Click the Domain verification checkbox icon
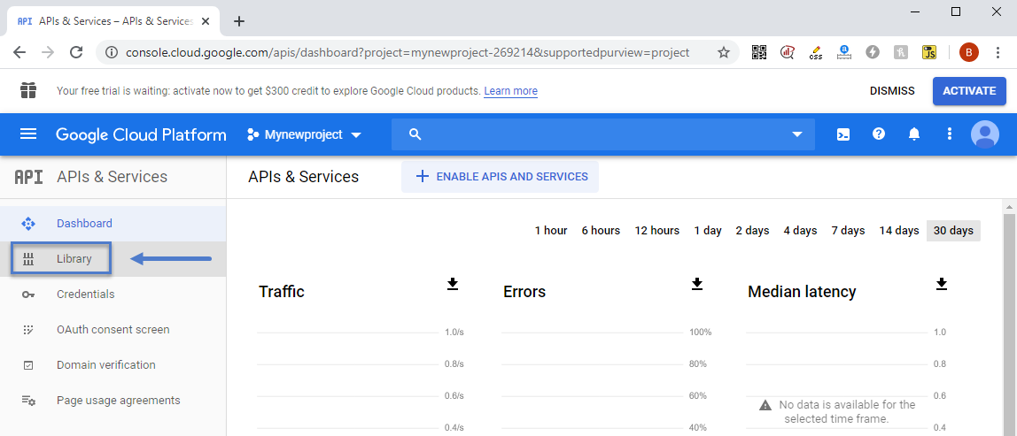1017x436 pixels. 28,365
